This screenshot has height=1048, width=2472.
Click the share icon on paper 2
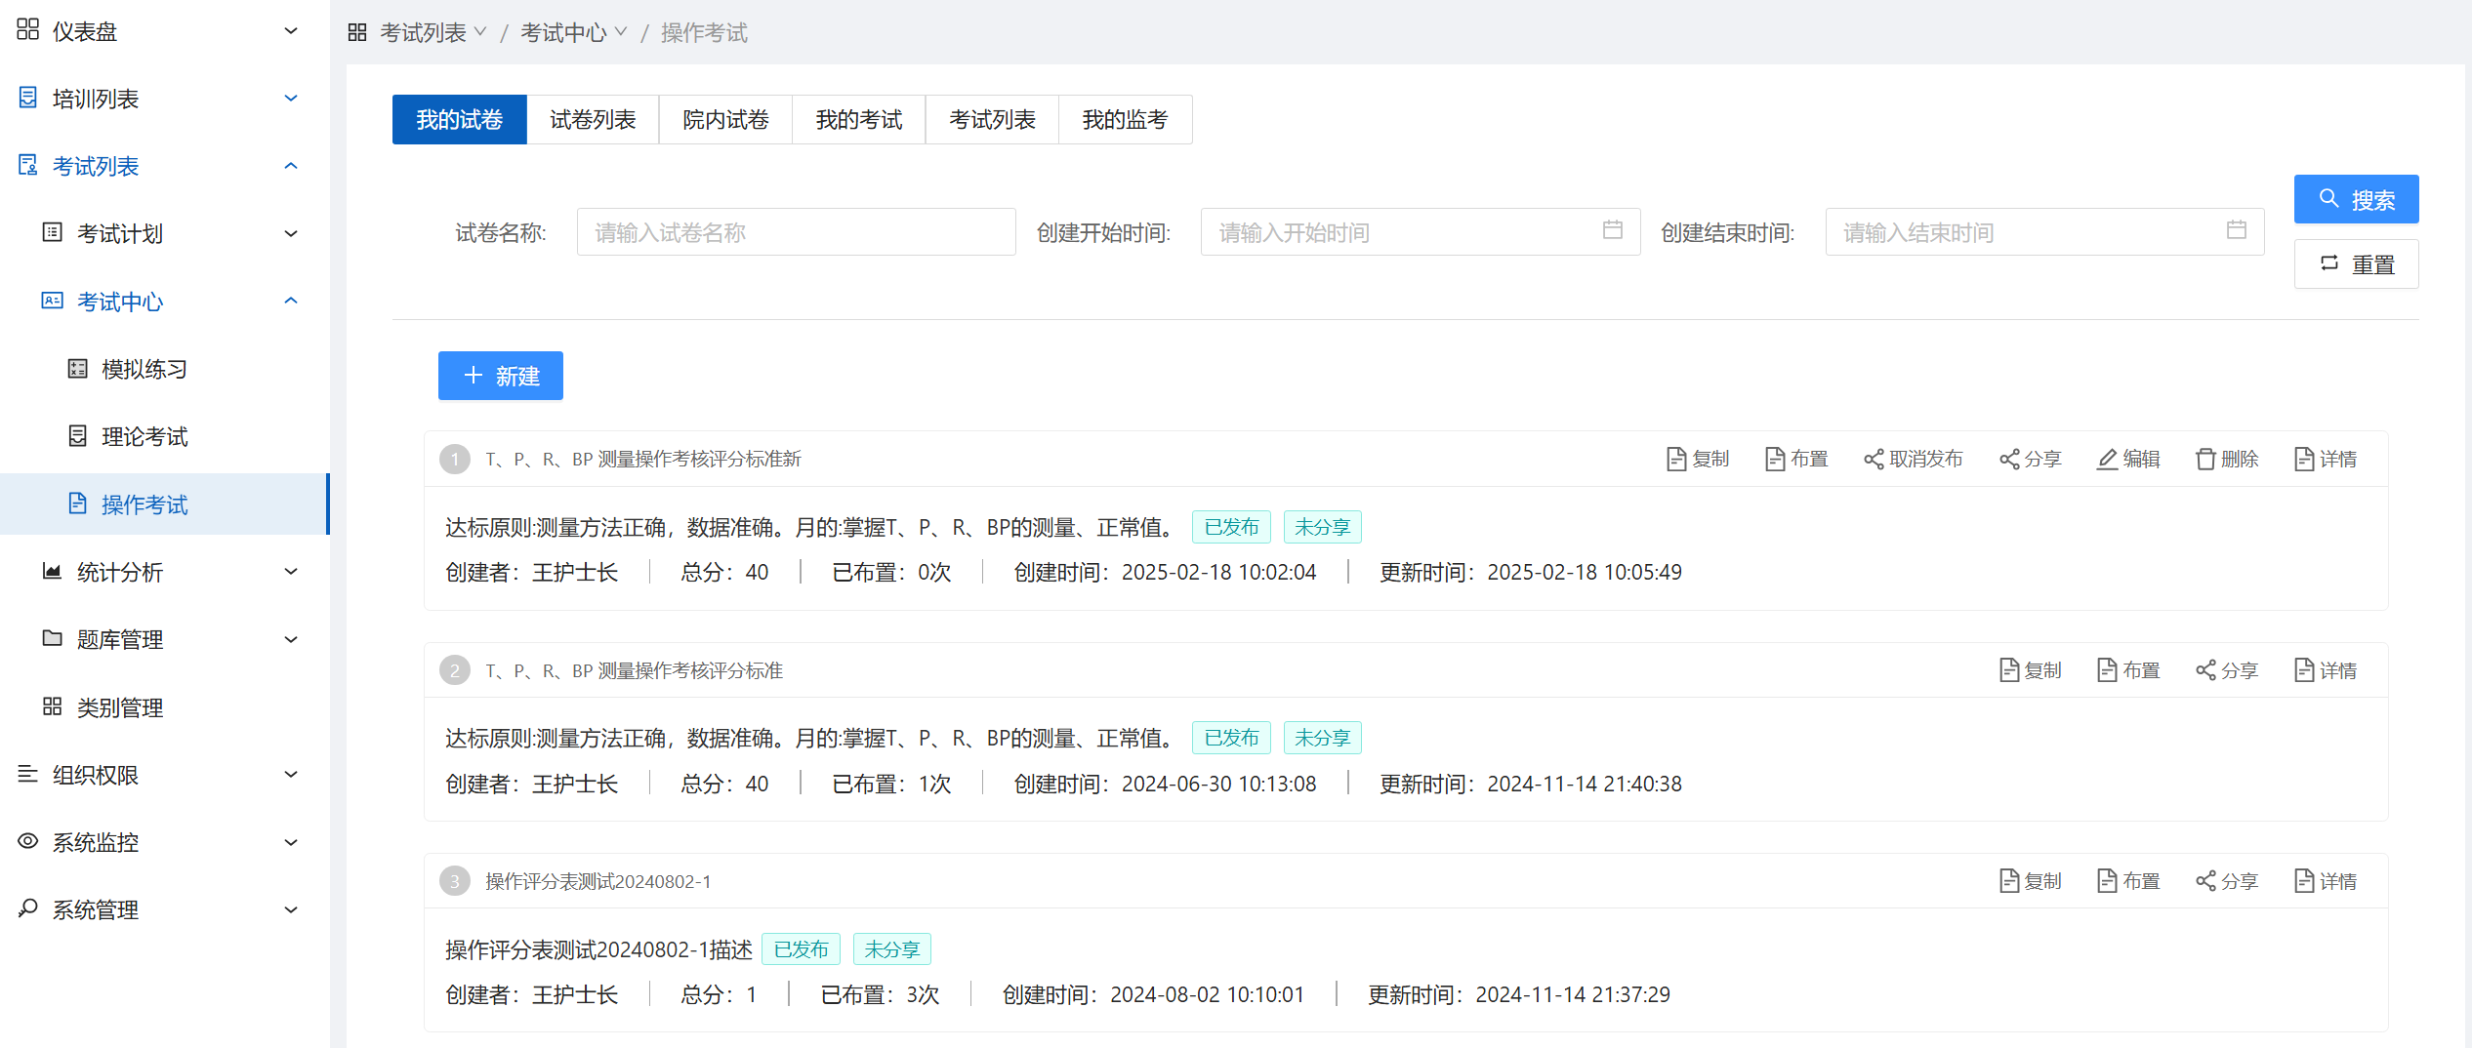(x=2204, y=670)
